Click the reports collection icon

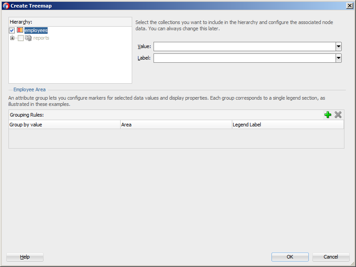point(28,38)
